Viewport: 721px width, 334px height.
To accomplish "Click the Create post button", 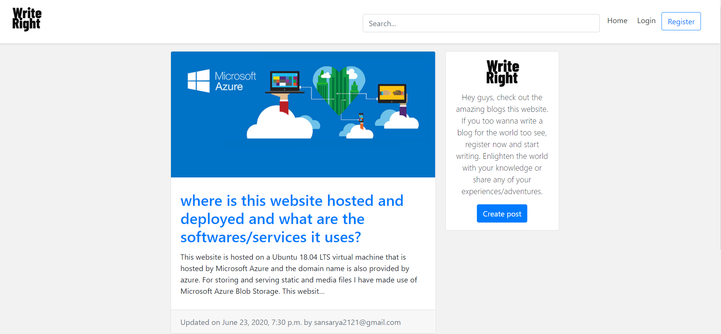I will tap(502, 213).
